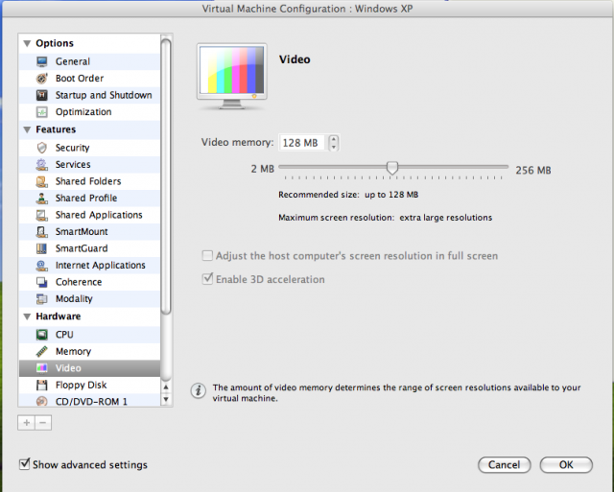Click the Shared Folders icon
Screen dimensions: 614x492
tap(42, 181)
